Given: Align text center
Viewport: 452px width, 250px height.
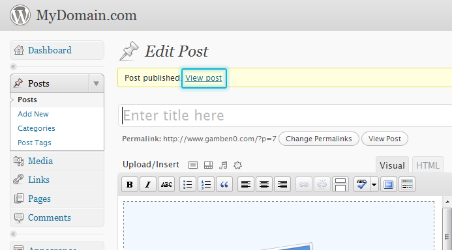Looking at the screenshot, I should [x=264, y=184].
